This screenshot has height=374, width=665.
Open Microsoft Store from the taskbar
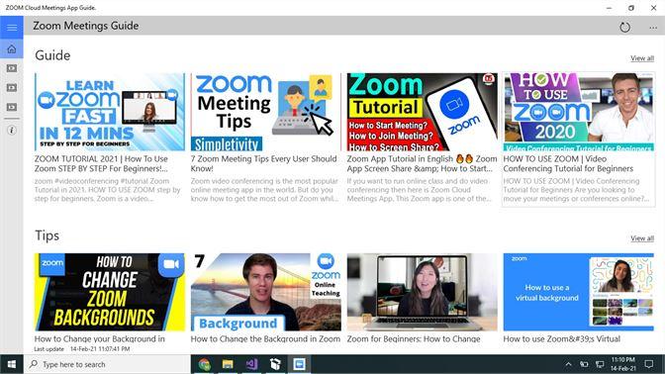[x=275, y=364]
